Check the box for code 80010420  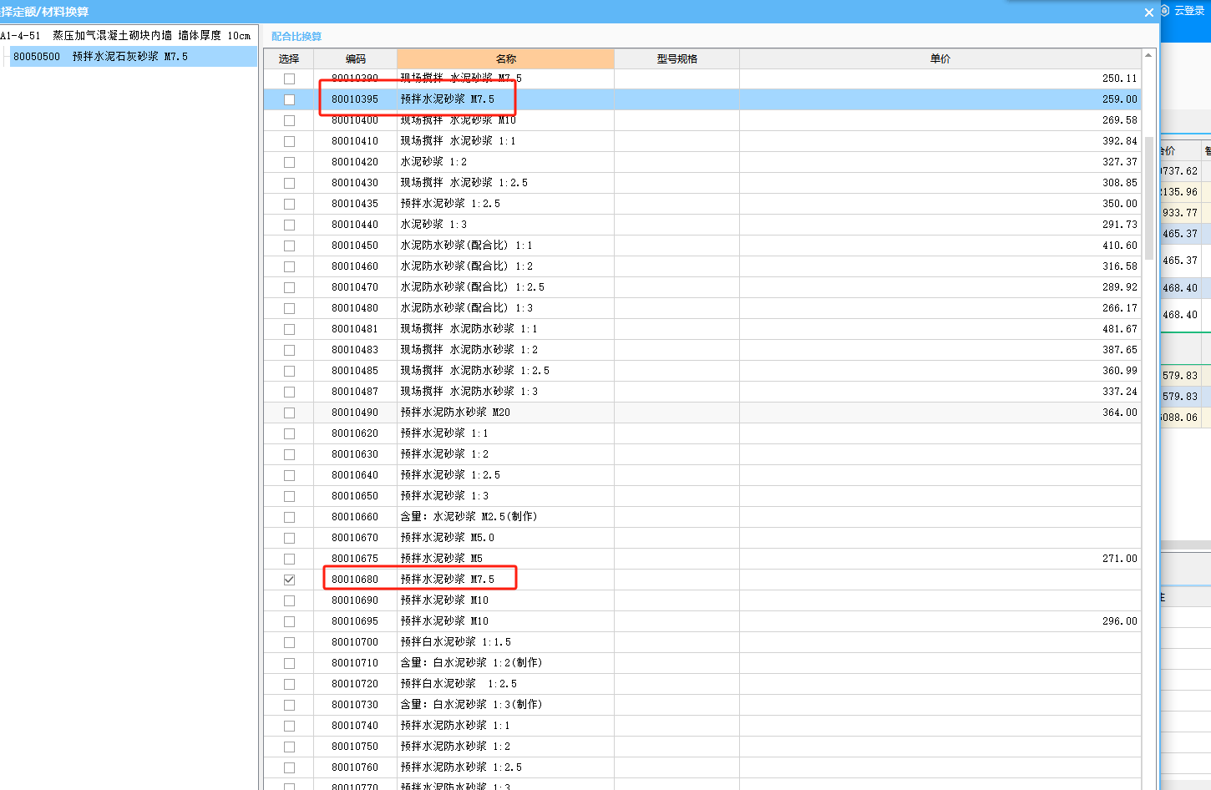[x=289, y=162]
